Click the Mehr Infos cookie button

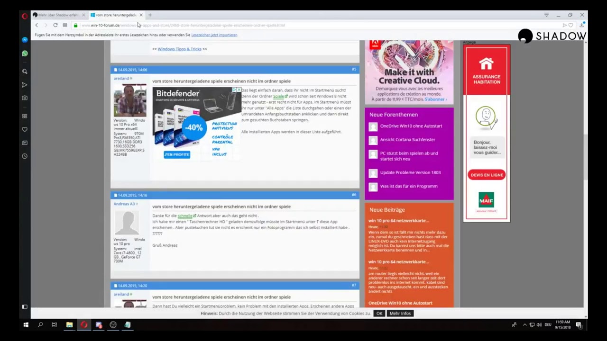(x=400, y=314)
